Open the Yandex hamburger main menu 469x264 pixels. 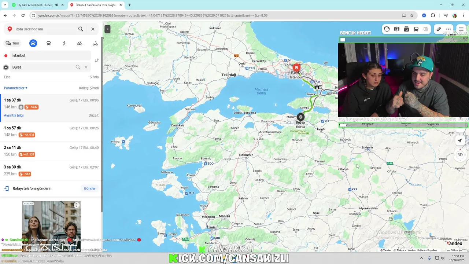click(461, 29)
